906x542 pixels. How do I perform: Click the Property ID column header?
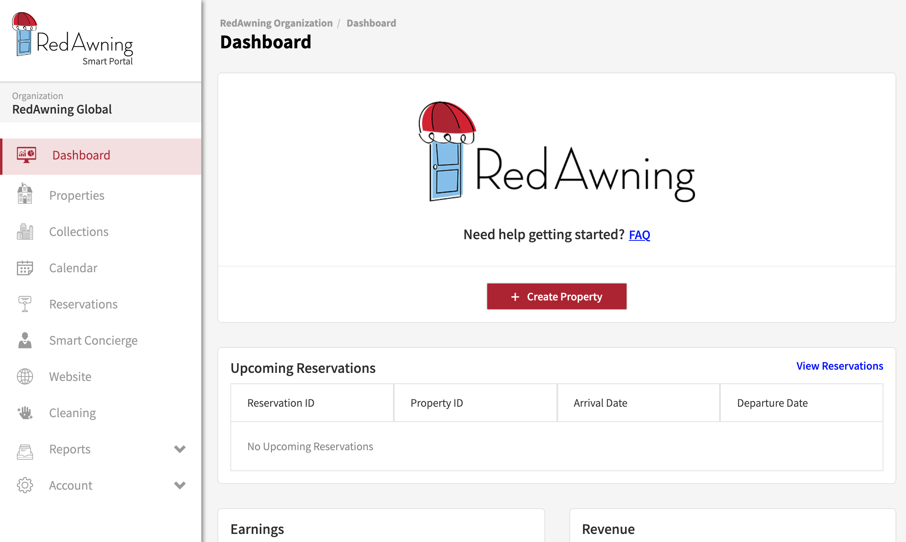pyautogui.click(x=476, y=403)
